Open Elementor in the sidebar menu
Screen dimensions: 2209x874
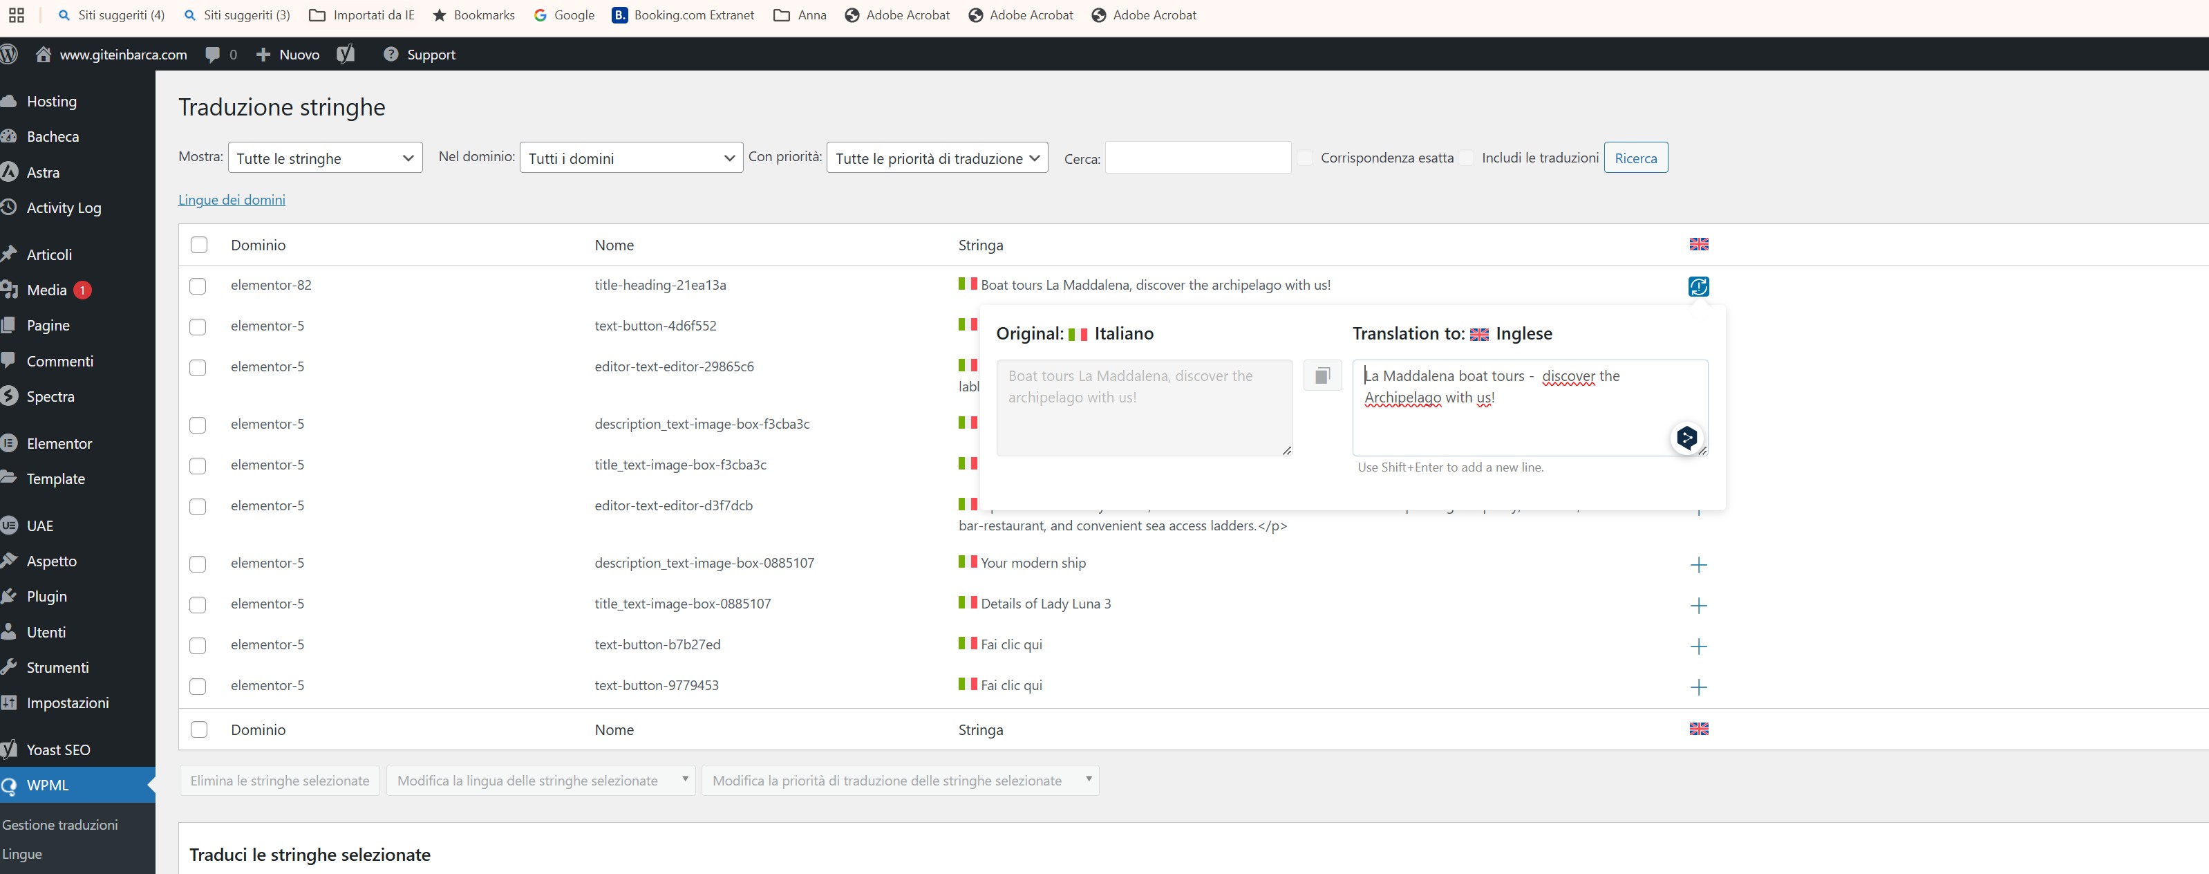click(59, 443)
